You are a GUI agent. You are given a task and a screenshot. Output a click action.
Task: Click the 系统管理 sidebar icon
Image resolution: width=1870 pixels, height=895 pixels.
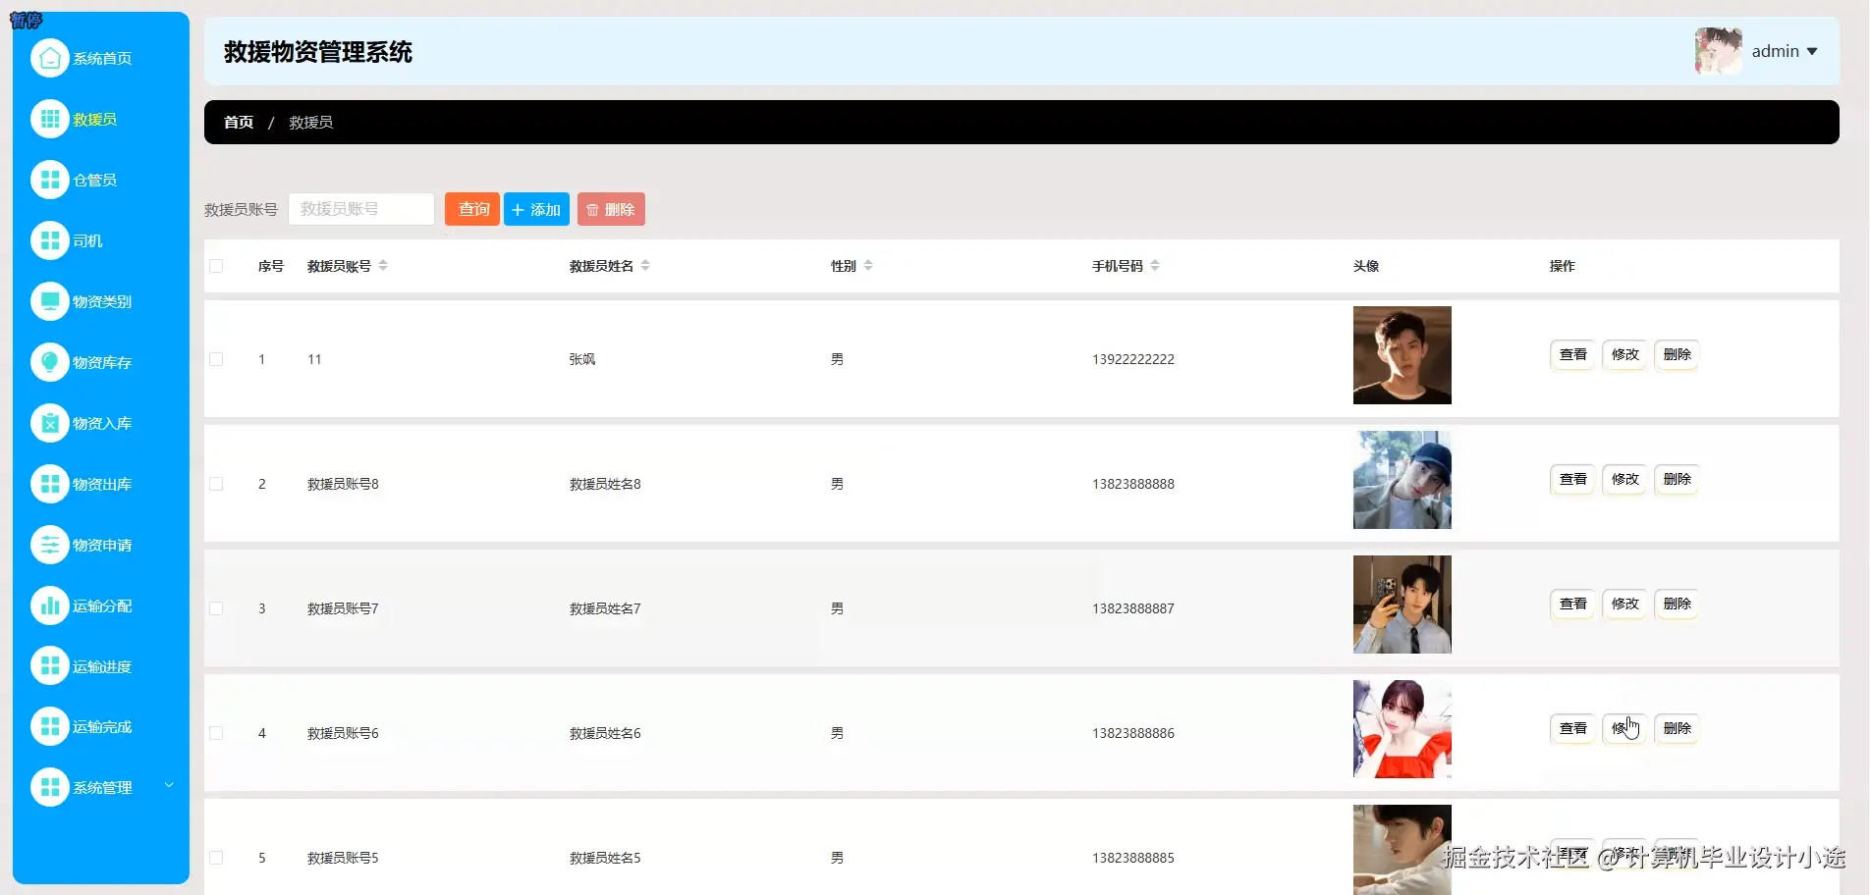pos(50,787)
